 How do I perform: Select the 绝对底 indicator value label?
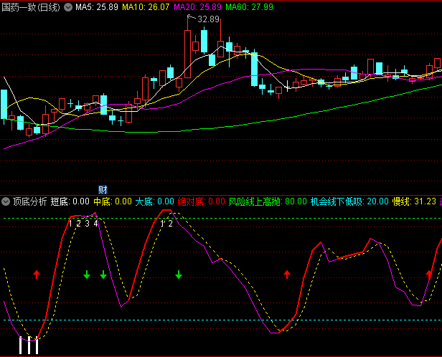[x=201, y=201]
